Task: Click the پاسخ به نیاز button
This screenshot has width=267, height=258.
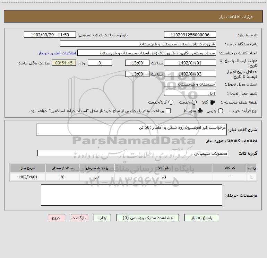Action: click(x=201, y=218)
